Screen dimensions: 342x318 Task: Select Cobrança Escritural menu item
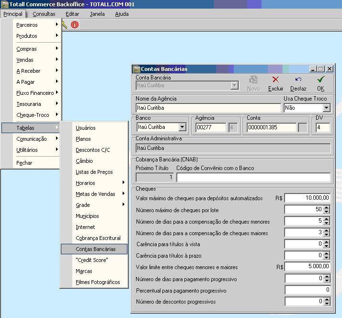98,238
